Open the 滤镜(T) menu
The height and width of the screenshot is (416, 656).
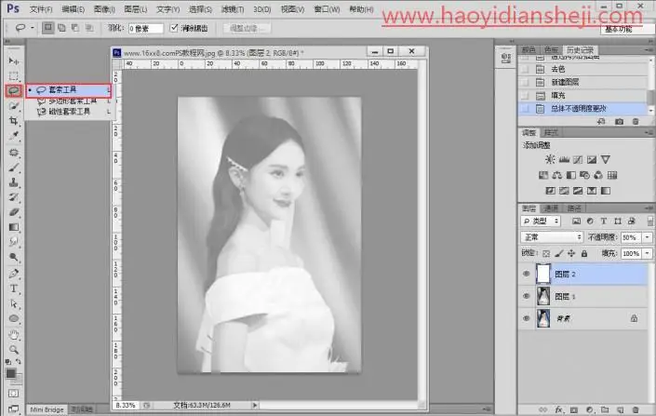point(233,9)
